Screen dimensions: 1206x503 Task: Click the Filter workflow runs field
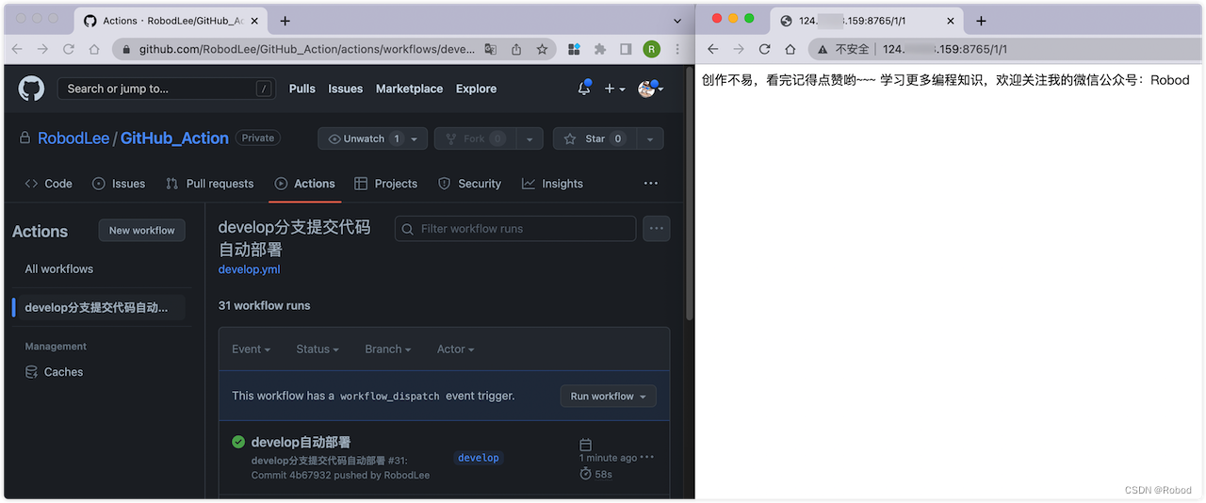(515, 229)
